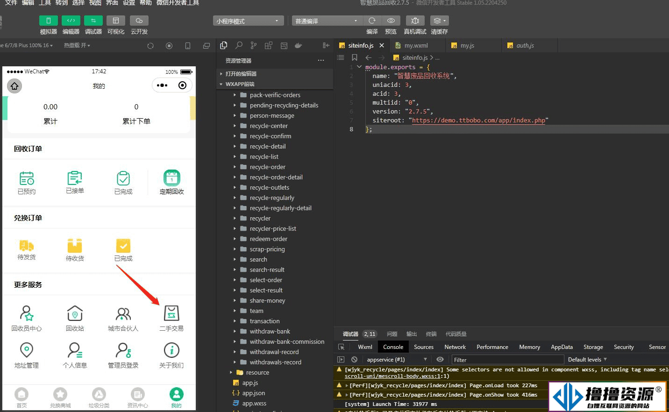Toggle the simulator panel button

(49, 21)
